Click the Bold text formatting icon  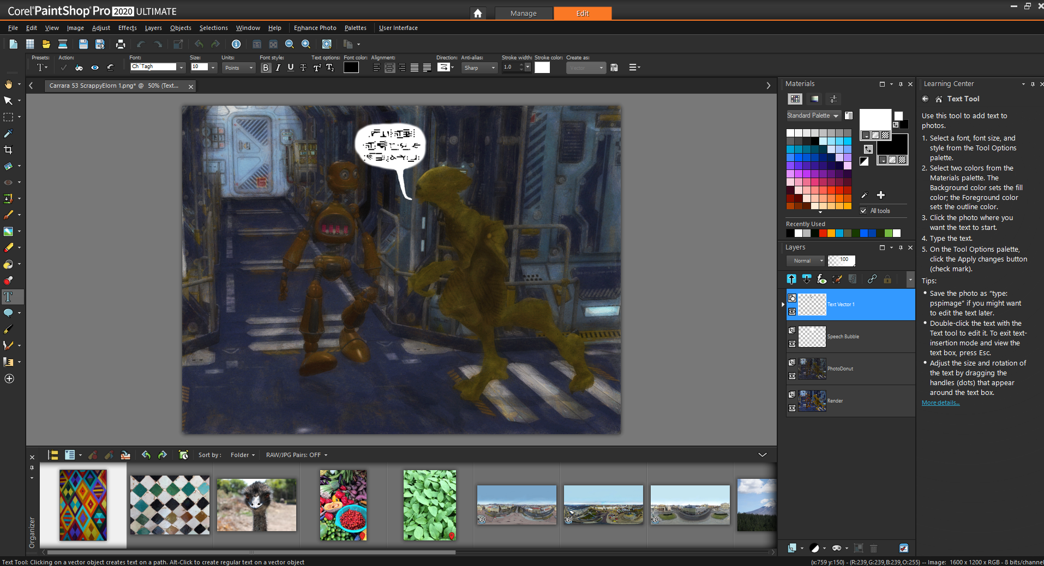tap(266, 68)
